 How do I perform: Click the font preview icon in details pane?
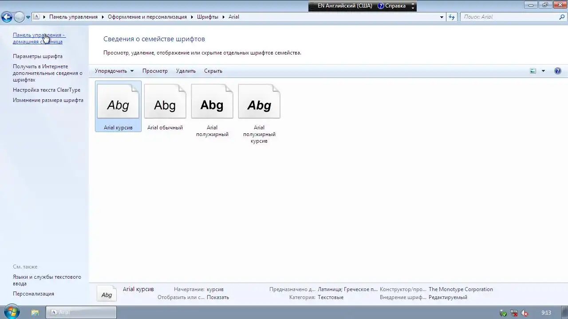tap(106, 294)
